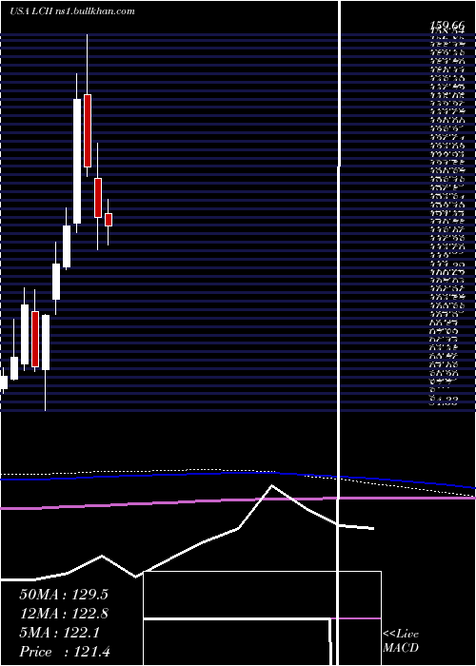Click the <<Live MACD label

[401, 641]
